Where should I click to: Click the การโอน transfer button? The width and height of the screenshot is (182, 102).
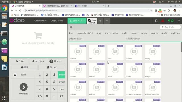tap(38, 61)
